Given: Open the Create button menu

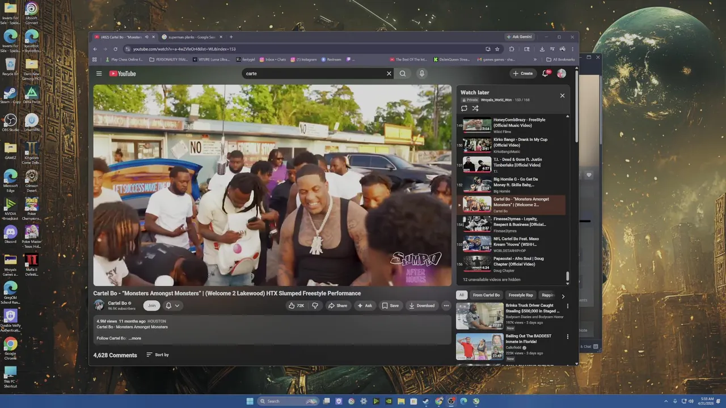Looking at the screenshot, I should (x=523, y=74).
